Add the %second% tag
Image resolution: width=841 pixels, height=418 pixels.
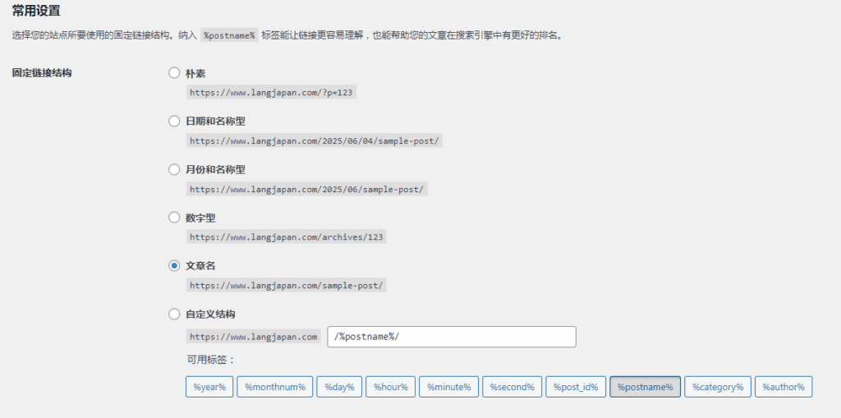pos(512,387)
